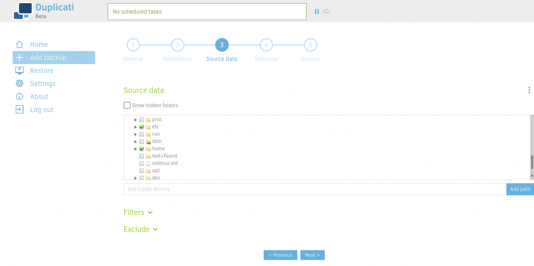Screen dimensions: 534x266
Task: Click the sbin symlink folder icon
Action: pyautogui.click(x=148, y=142)
